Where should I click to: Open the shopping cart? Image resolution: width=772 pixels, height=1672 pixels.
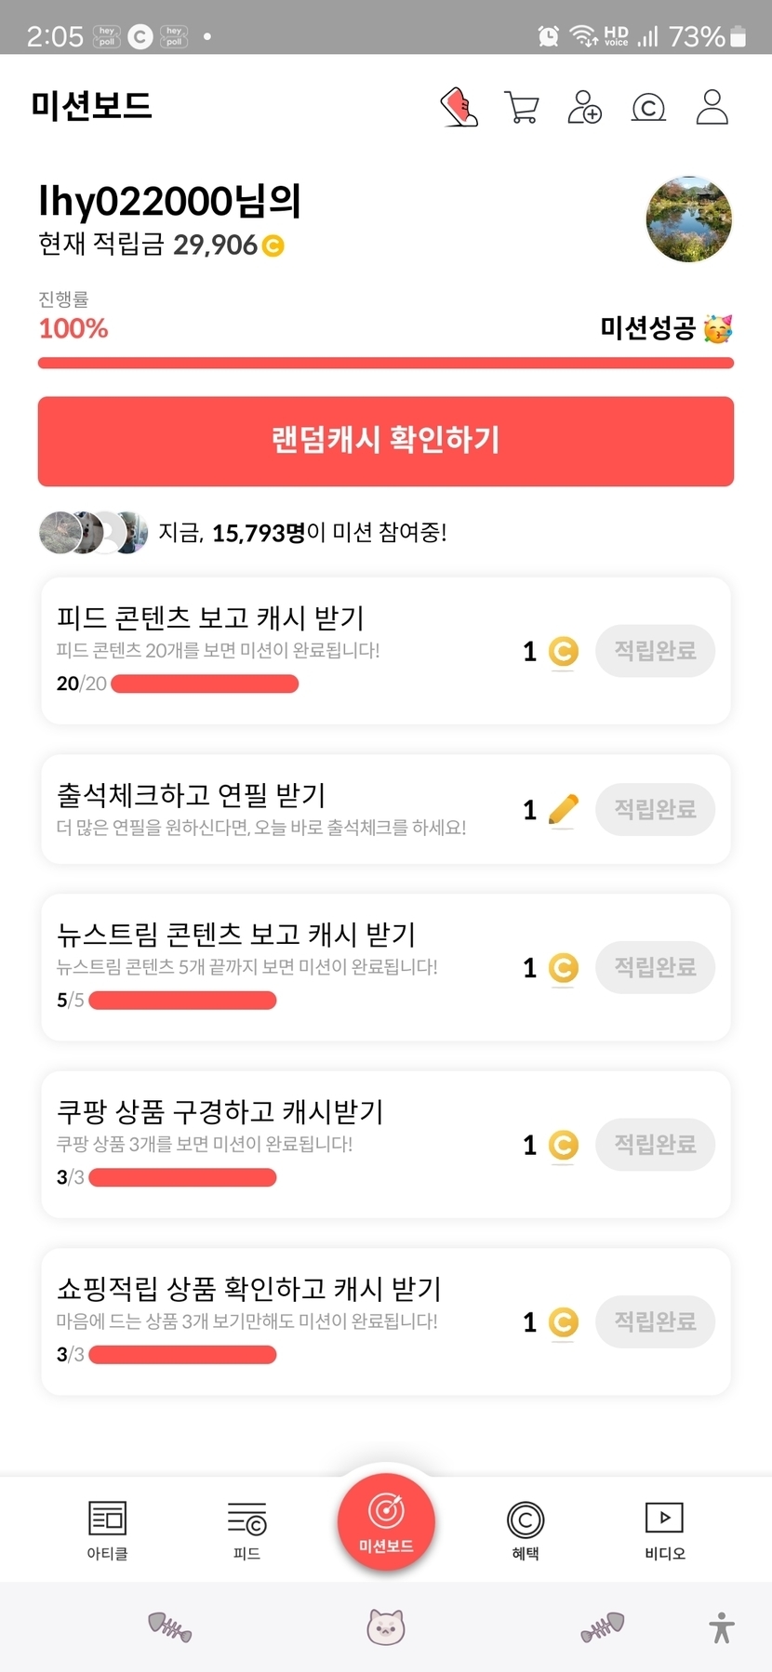[521, 107]
